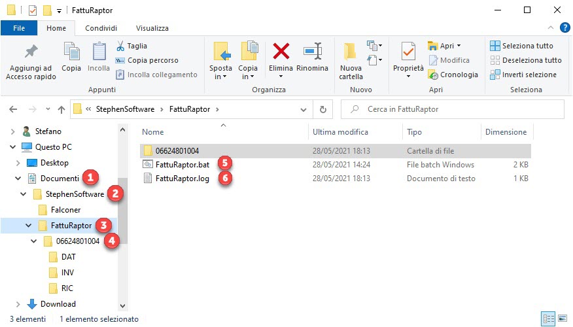Image resolution: width=573 pixels, height=327 pixels.
Task: Cut selection with Taglia scissors
Action: point(131,46)
